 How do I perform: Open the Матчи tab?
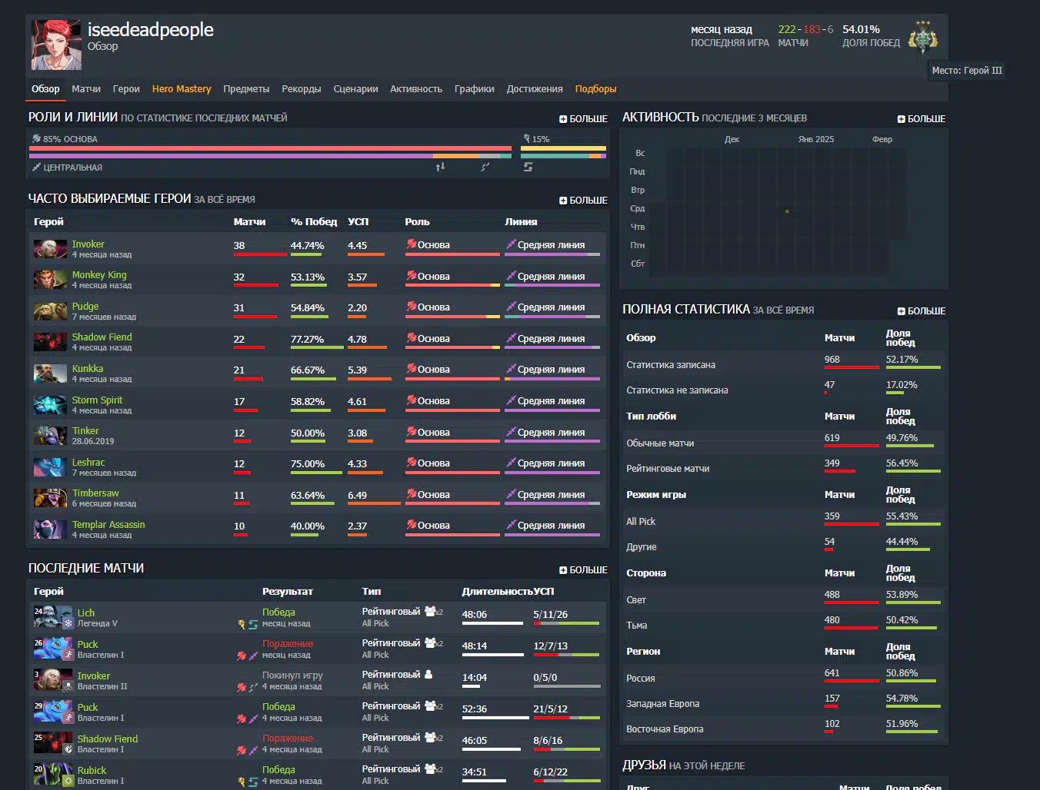coord(86,89)
